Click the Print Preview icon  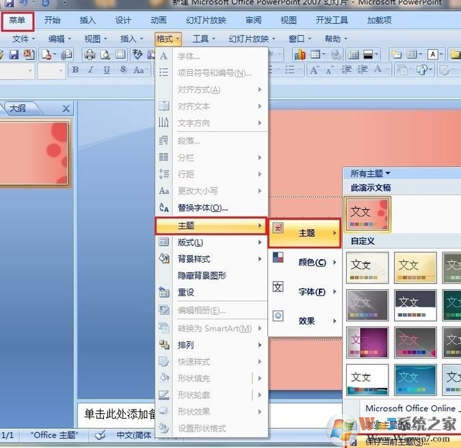pos(105,55)
